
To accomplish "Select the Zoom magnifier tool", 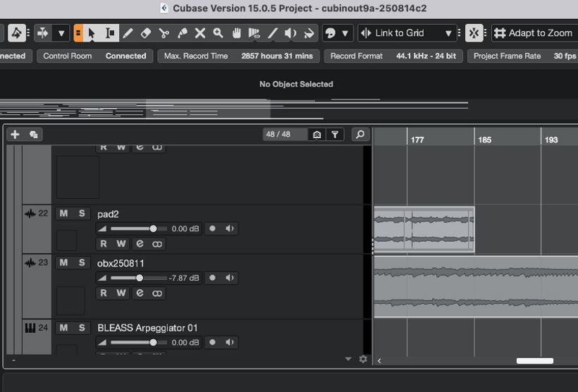I will pos(219,33).
